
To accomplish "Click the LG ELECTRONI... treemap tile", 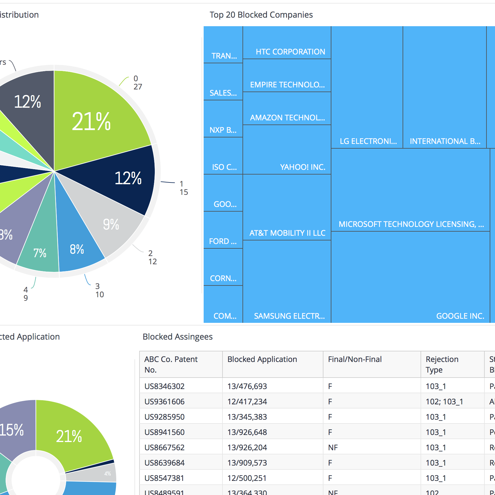I will (367, 87).
